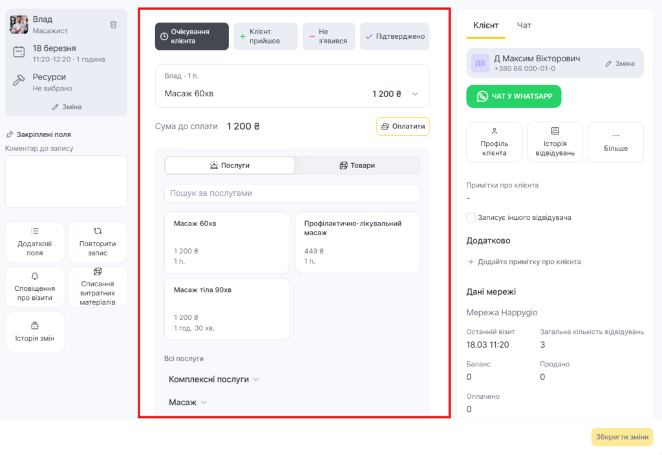Viewport: 662px width, 455px height.
Task: Click the Пошук за послугами search field
Action: pos(292,193)
